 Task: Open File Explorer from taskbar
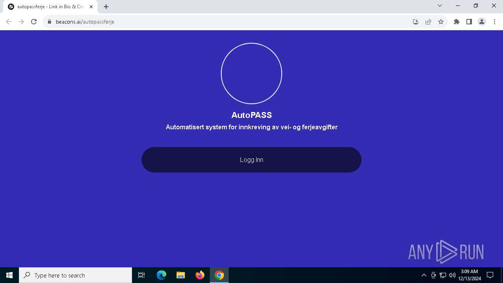pos(181,275)
